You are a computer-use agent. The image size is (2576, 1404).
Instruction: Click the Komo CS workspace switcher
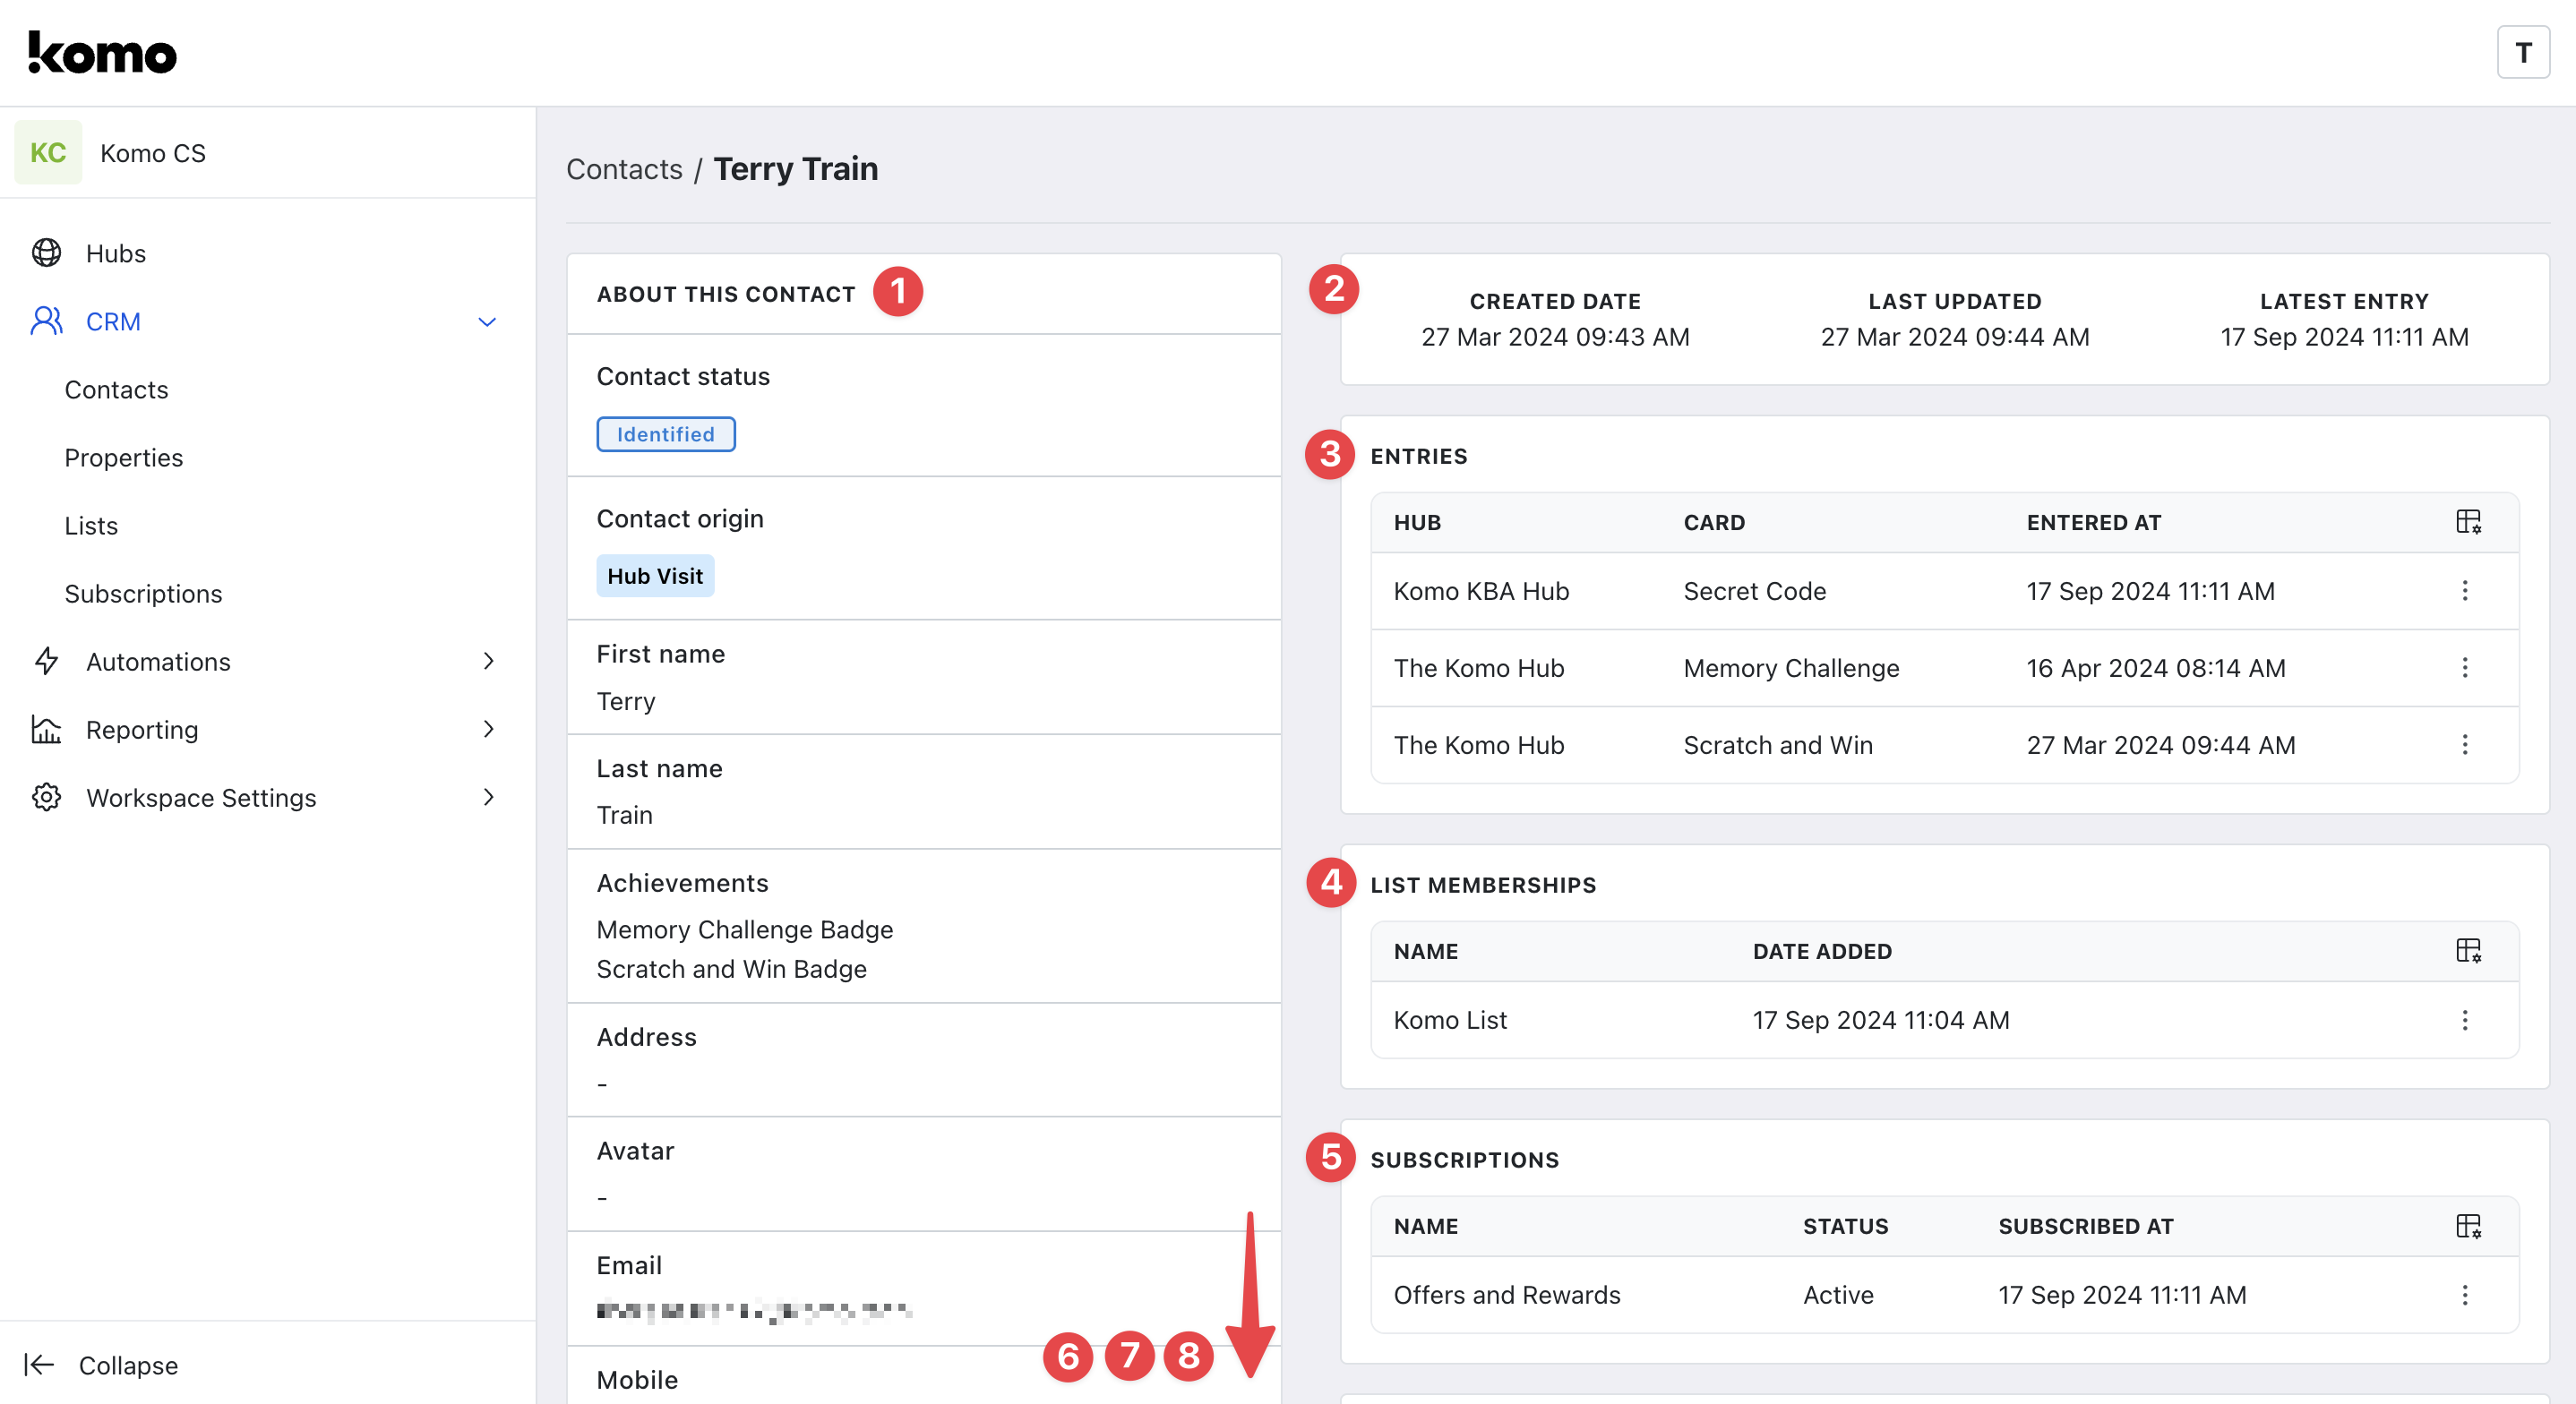click(x=152, y=153)
